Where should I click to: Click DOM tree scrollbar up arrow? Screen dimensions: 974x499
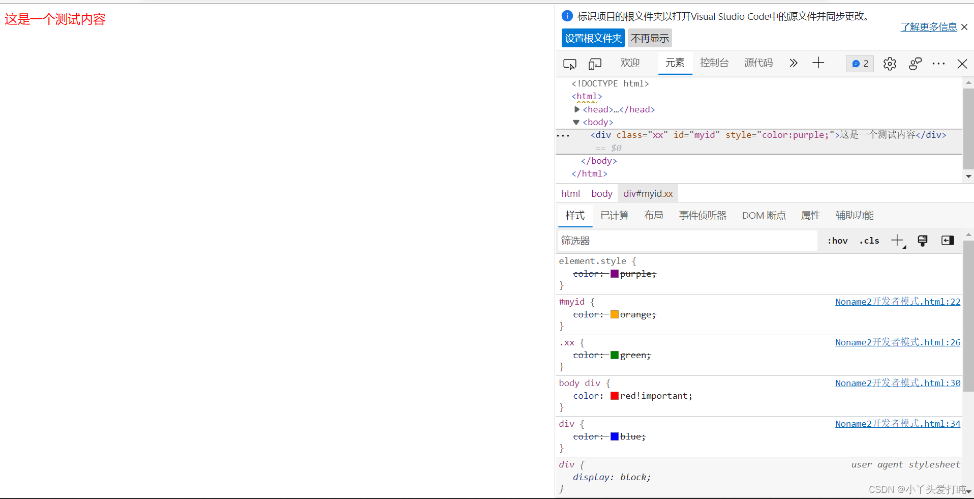tap(968, 82)
